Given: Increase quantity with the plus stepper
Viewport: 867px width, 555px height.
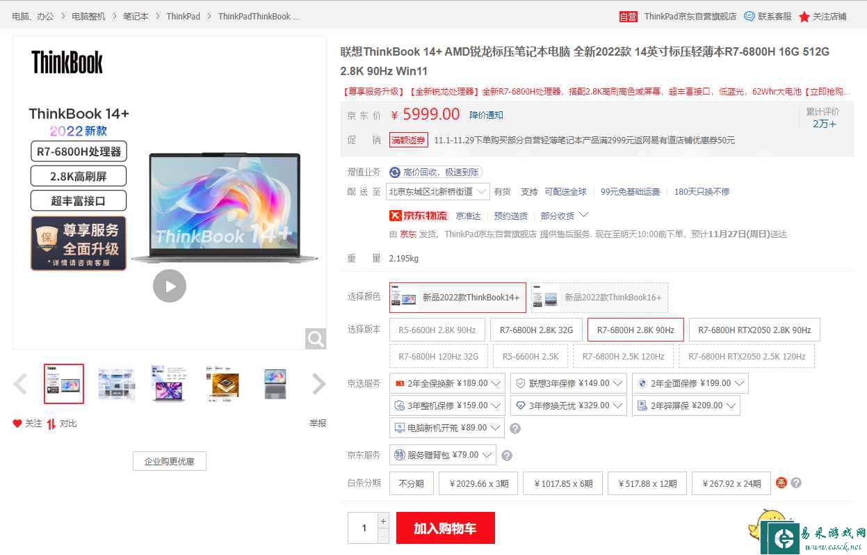Looking at the screenshot, I should pos(383,520).
